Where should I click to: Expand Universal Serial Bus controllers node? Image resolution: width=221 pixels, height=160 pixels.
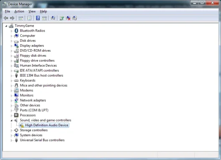coord(11,140)
